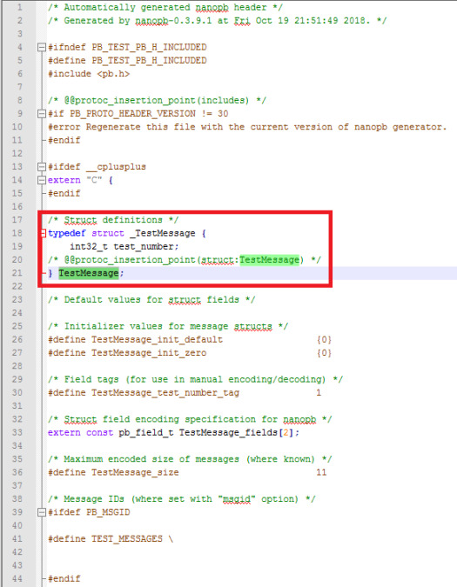Viewport: 457px width, 587px height.
Task: Collapse the typedef struct _TestMessage fold
Action: tap(43, 233)
